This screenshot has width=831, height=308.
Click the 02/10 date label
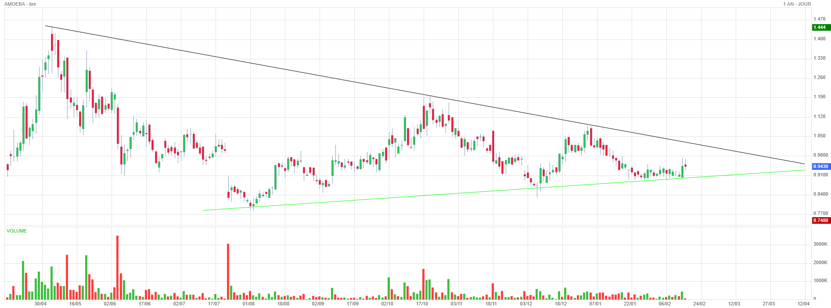pos(387,304)
